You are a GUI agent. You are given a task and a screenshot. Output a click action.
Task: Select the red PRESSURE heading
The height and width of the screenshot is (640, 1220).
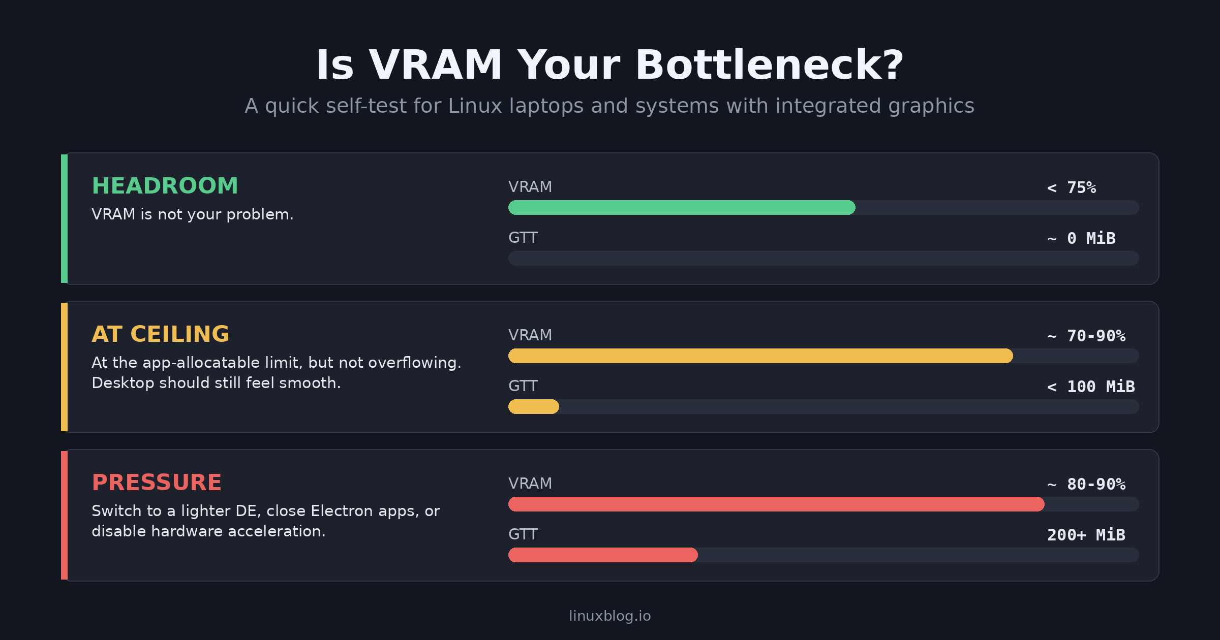[157, 483]
